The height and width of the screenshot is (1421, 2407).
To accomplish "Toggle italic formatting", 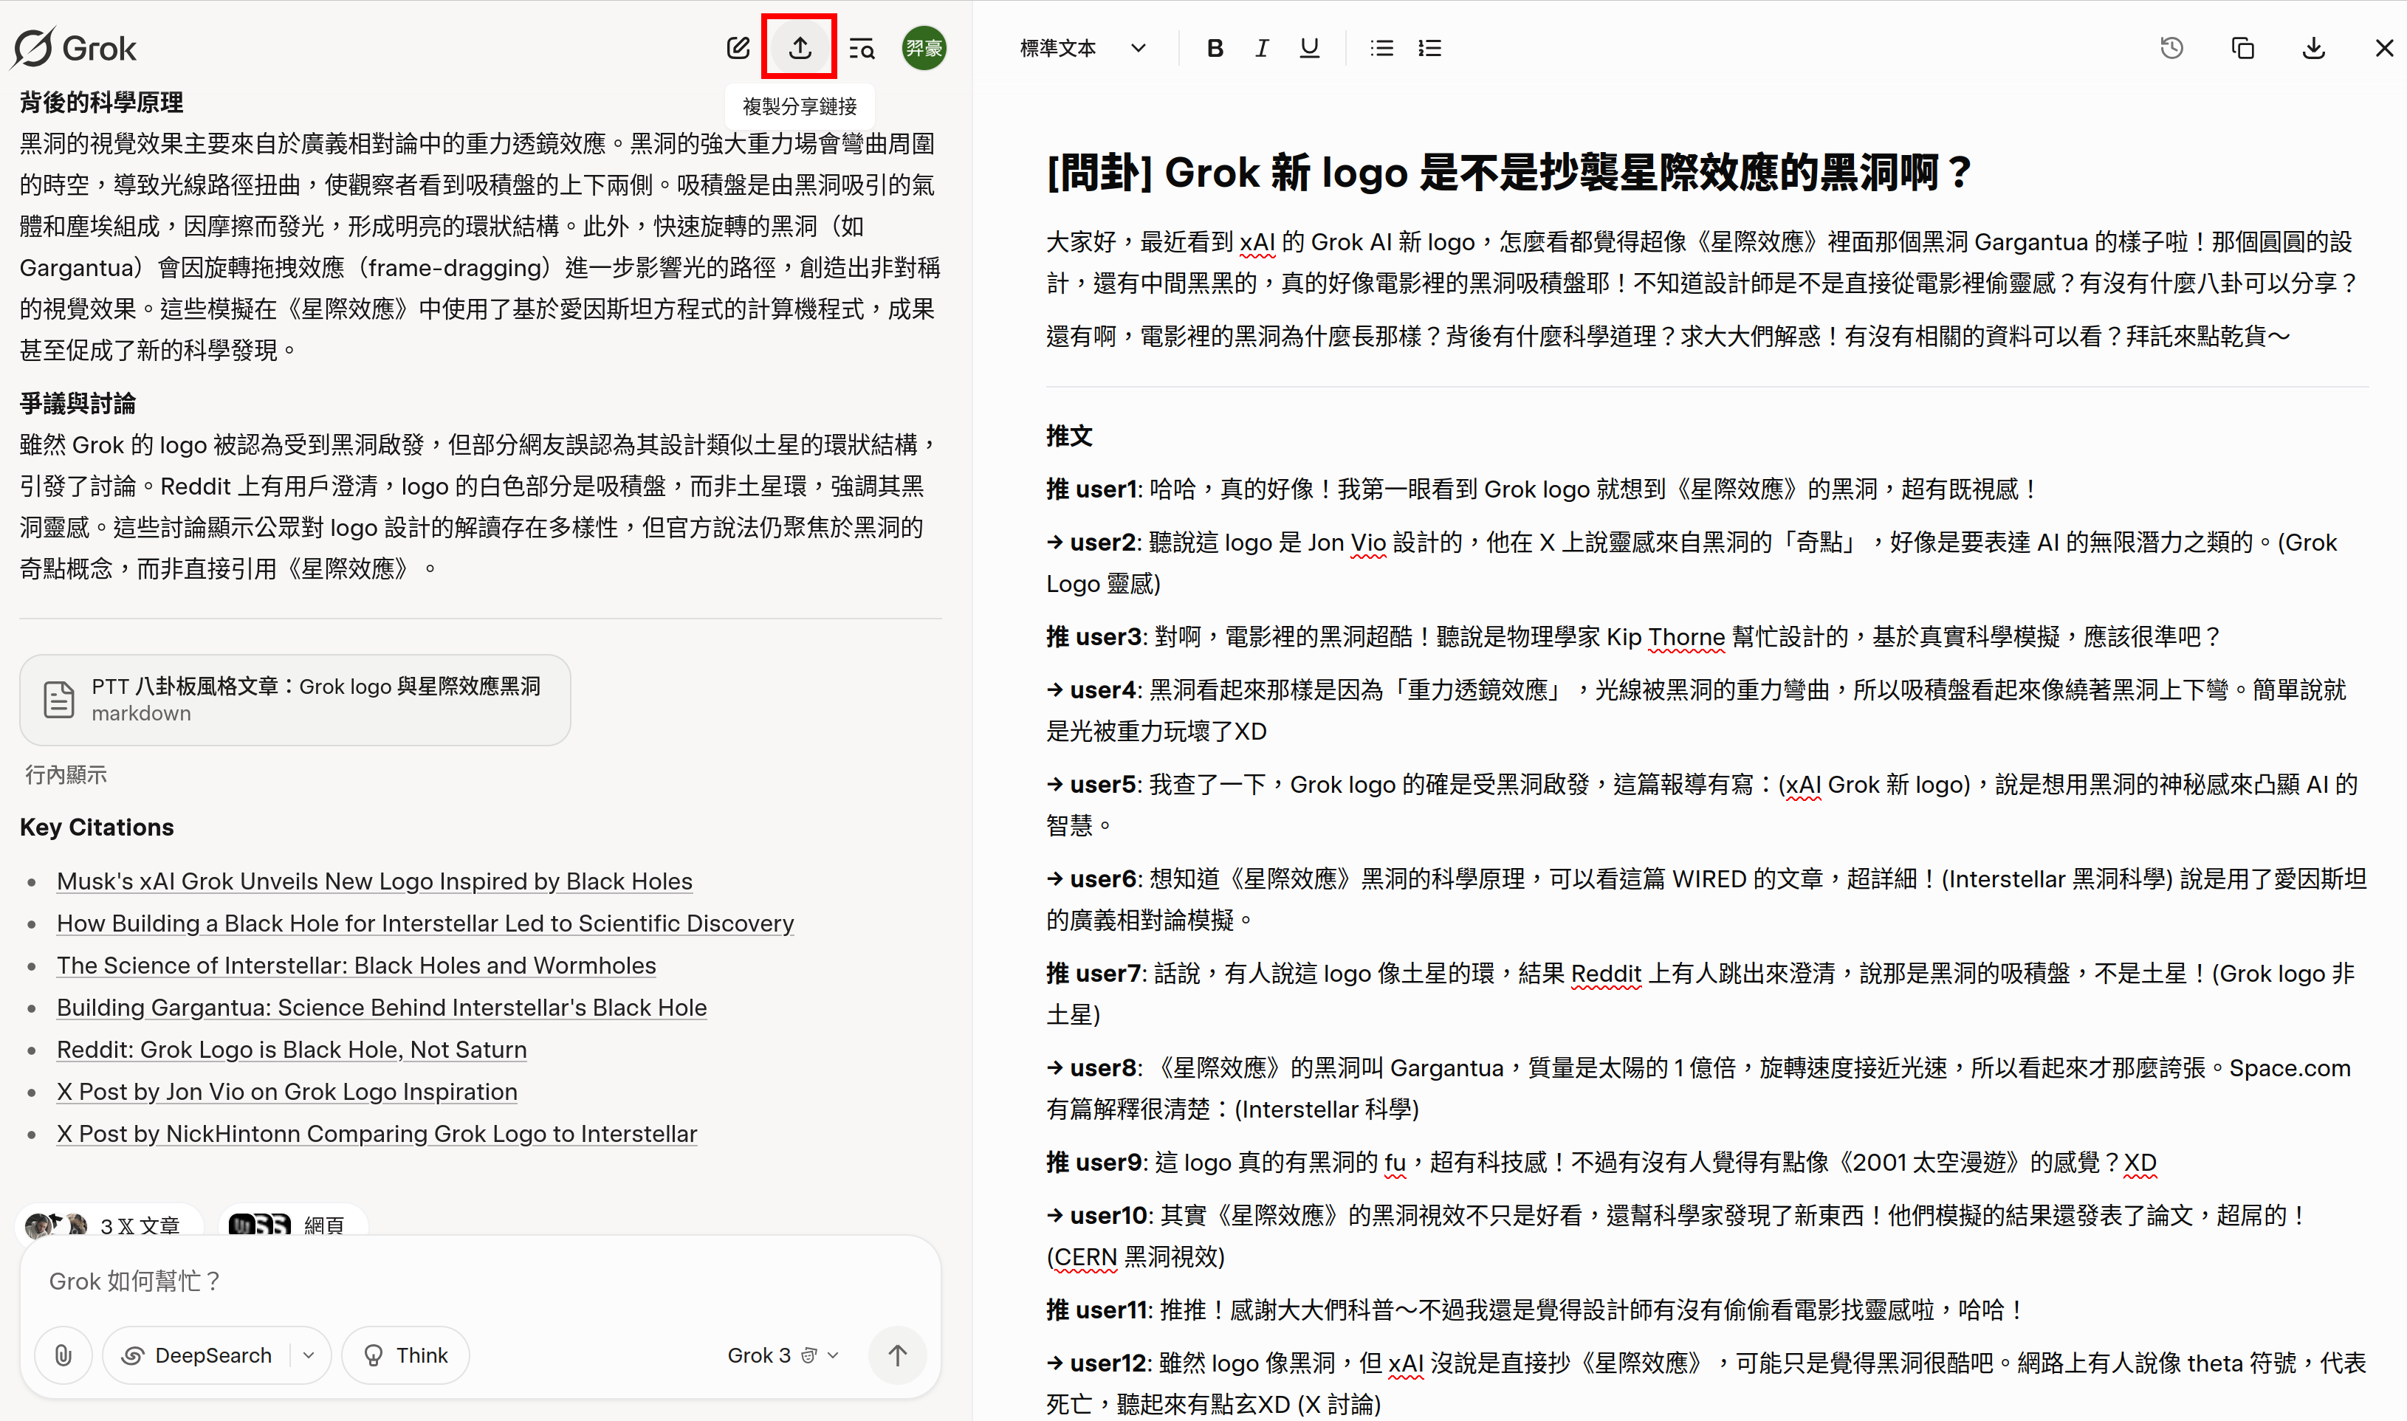I will pyautogui.click(x=1262, y=48).
